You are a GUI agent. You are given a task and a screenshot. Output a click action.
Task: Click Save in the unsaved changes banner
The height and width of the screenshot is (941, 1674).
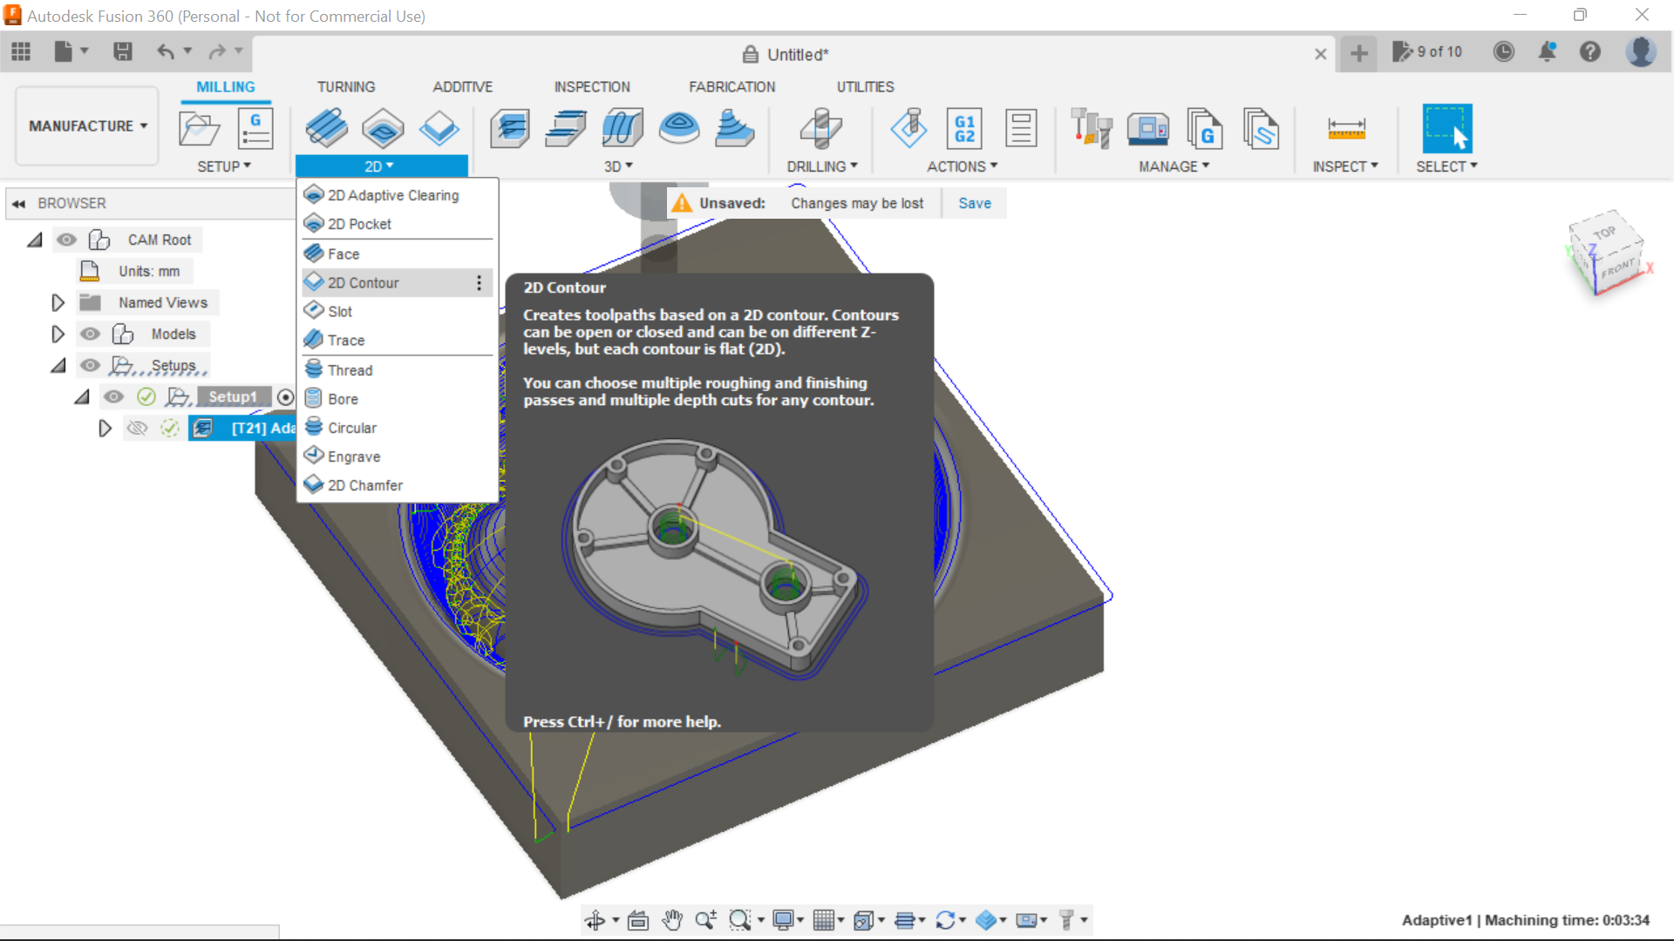point(974,203)
